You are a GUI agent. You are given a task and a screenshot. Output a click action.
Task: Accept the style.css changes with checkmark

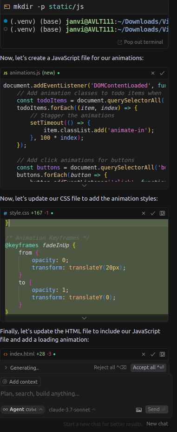point(153,213)
